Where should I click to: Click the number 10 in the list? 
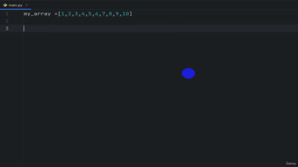[125, 13]
